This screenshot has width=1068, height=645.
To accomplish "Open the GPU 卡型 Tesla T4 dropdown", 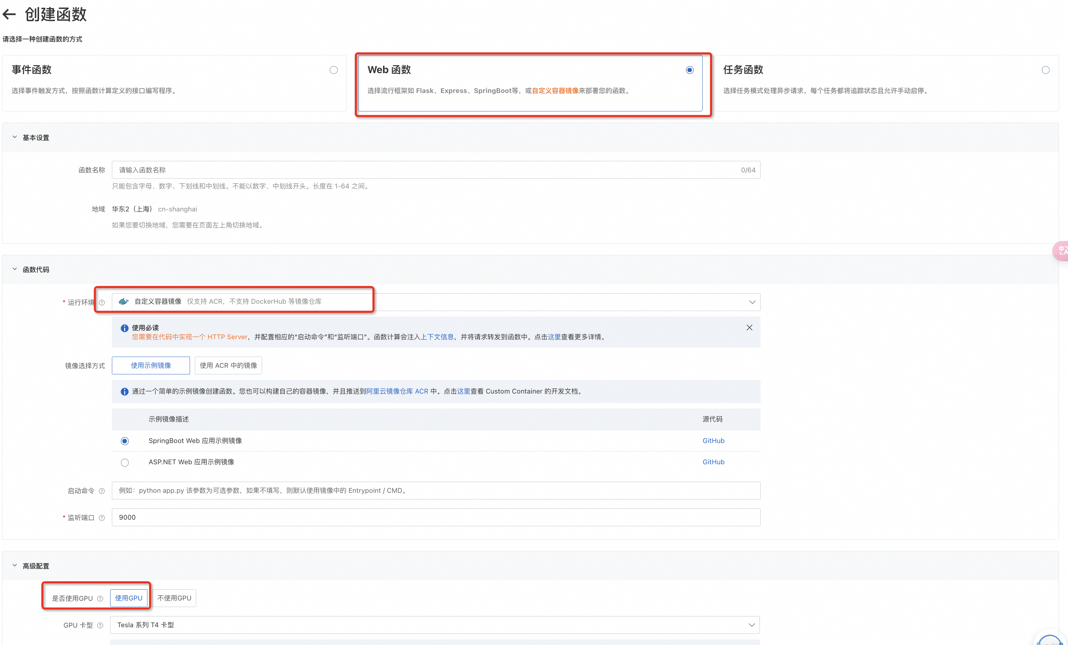I will pyautogui.click(x=435, y=625).
